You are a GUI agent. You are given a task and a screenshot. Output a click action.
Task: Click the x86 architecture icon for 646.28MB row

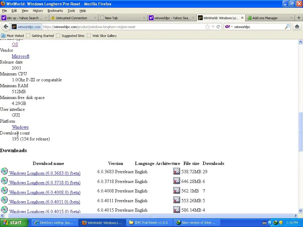coord(176,181)
